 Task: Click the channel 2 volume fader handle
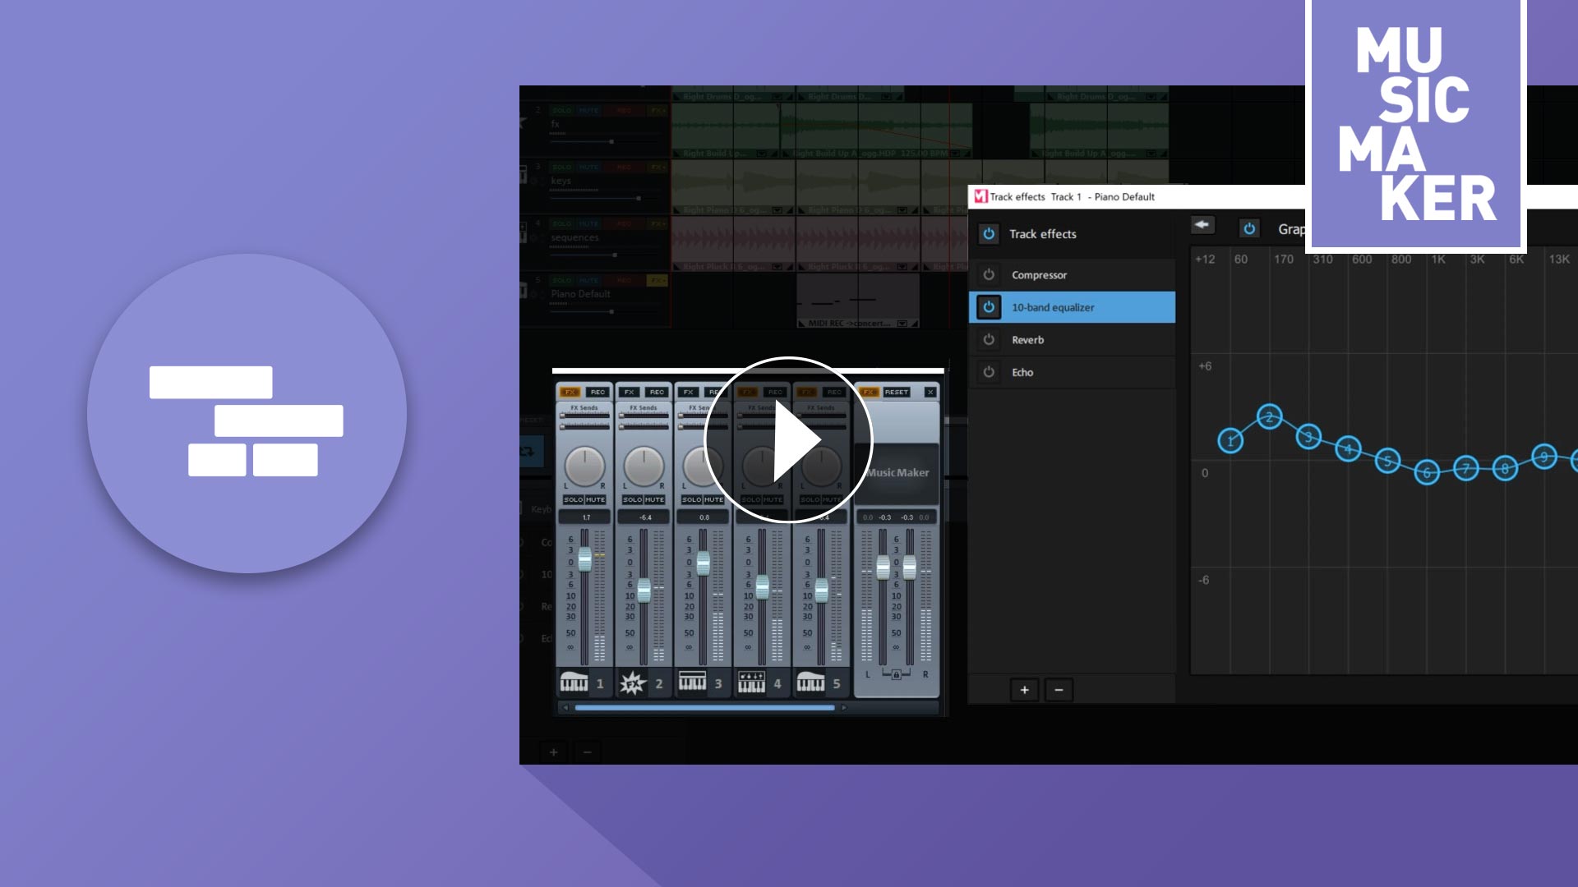(644, 590)
